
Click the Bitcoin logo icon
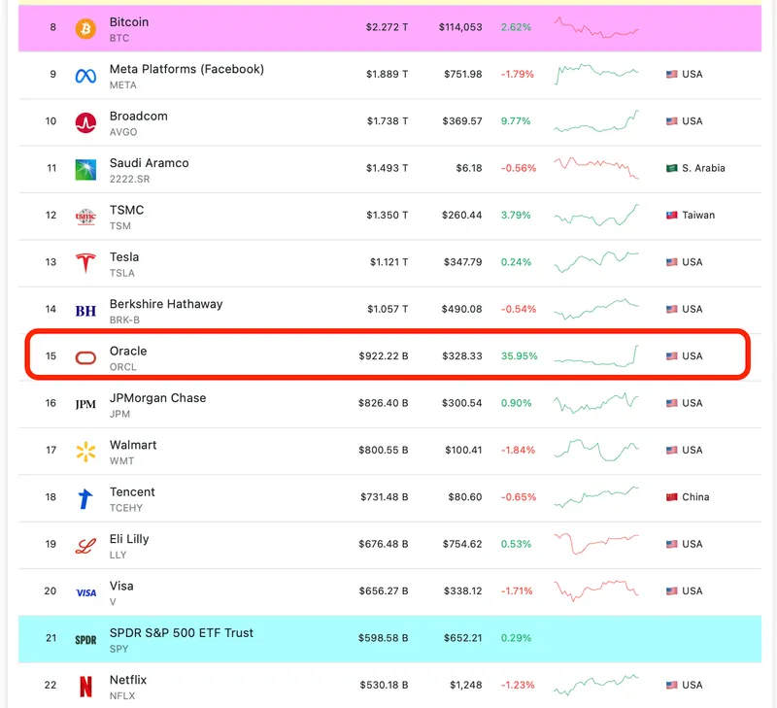coord(85,28)
